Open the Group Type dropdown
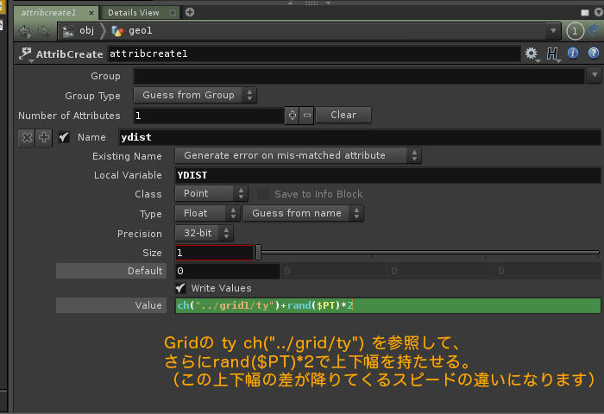This screenshot has width=604, height=414. tap(195, 95)
